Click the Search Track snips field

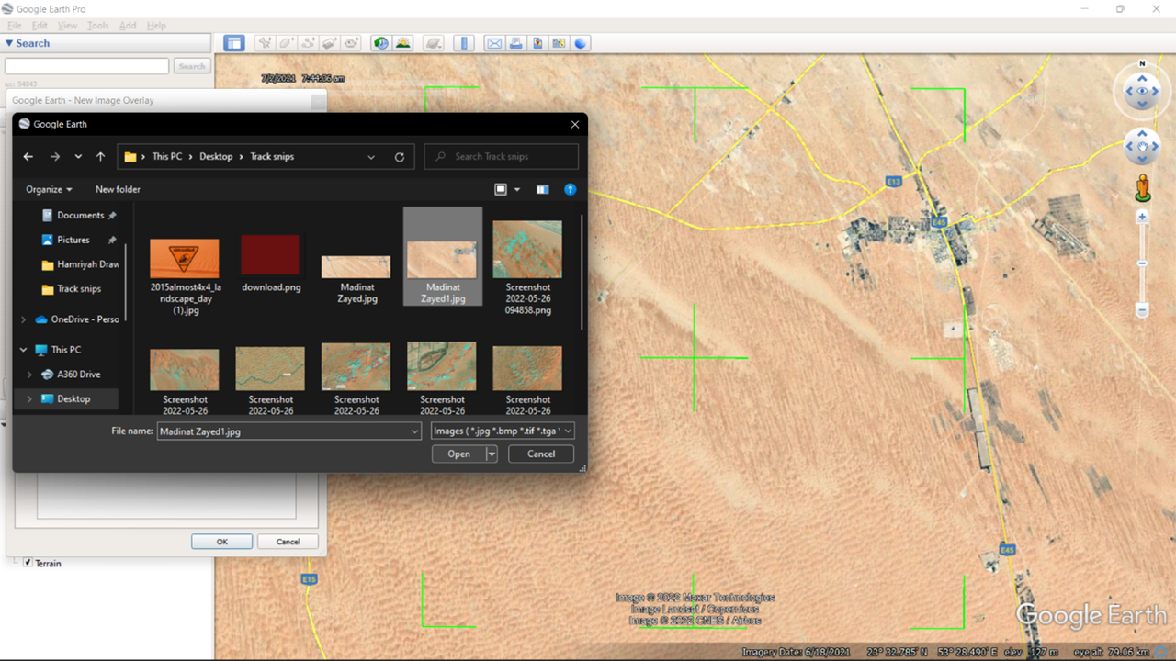coord(502,157)
